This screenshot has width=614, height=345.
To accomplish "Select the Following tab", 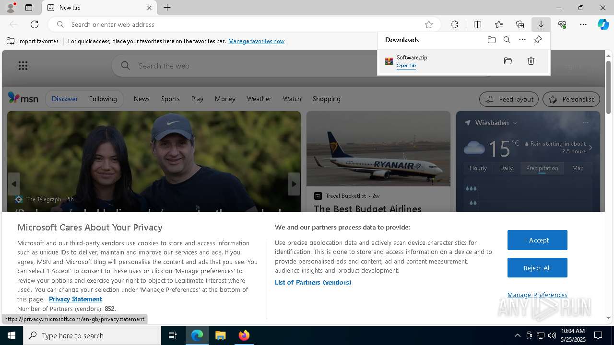I will pyautogui.click(x=103, y=99).
